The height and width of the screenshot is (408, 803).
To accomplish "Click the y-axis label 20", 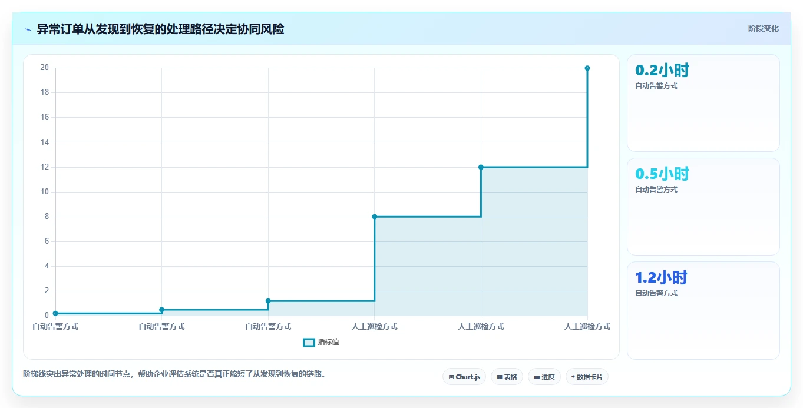I will click(x=44, y=68).
